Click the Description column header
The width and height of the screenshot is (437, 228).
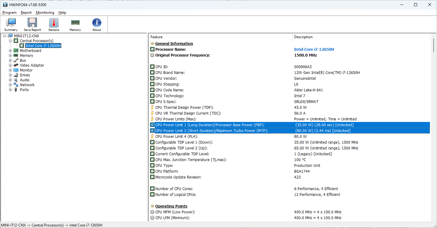tap(361, 37)
